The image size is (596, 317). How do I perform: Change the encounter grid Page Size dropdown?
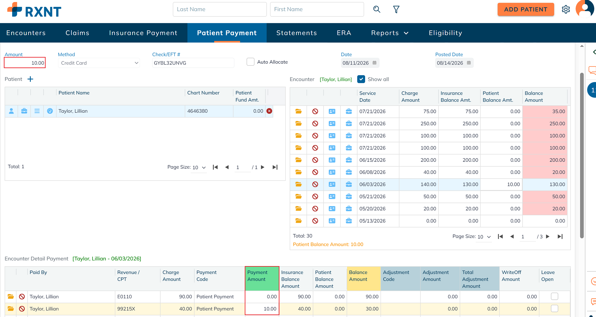(484, 237)
